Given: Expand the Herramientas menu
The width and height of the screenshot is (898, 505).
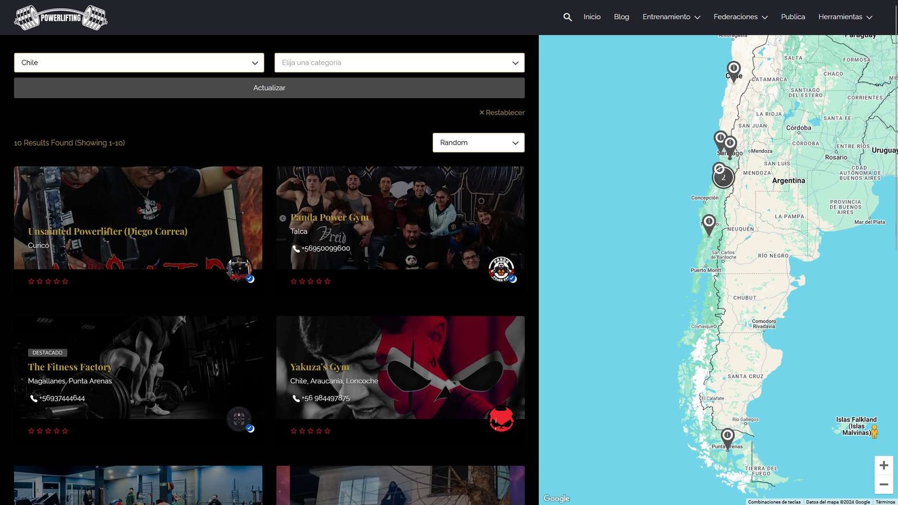Looking at the screenshot, I should pyautogui.click(x=845, y=17).
